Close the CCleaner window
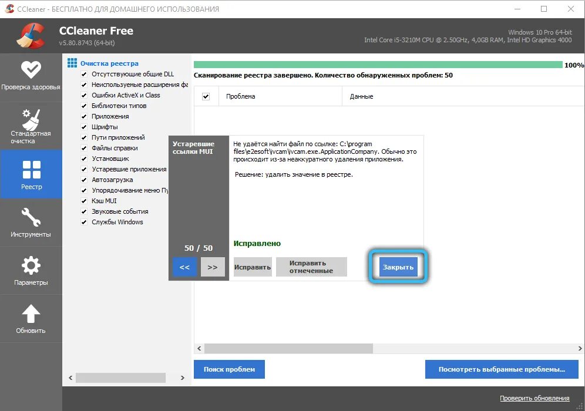Viewport: 585px width, 411px height. coord(571,9)
